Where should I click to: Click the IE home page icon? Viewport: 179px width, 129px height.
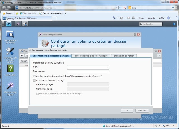click(x=114, y=18)
